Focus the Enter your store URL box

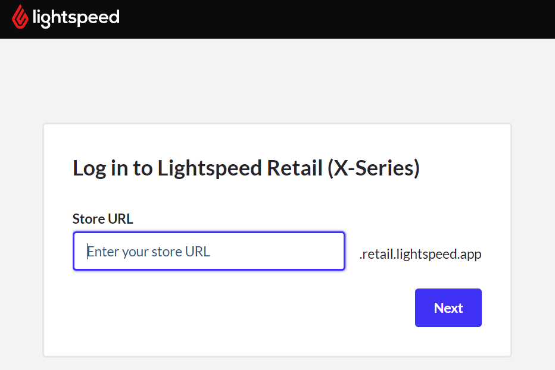[x=208, y=251]
